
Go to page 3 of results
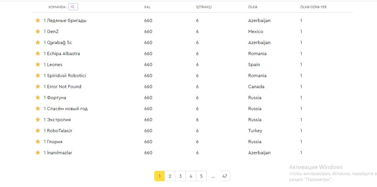[180, 176]
